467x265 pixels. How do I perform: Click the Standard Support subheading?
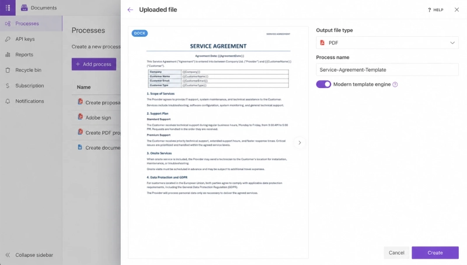click(x=158, y=119)
